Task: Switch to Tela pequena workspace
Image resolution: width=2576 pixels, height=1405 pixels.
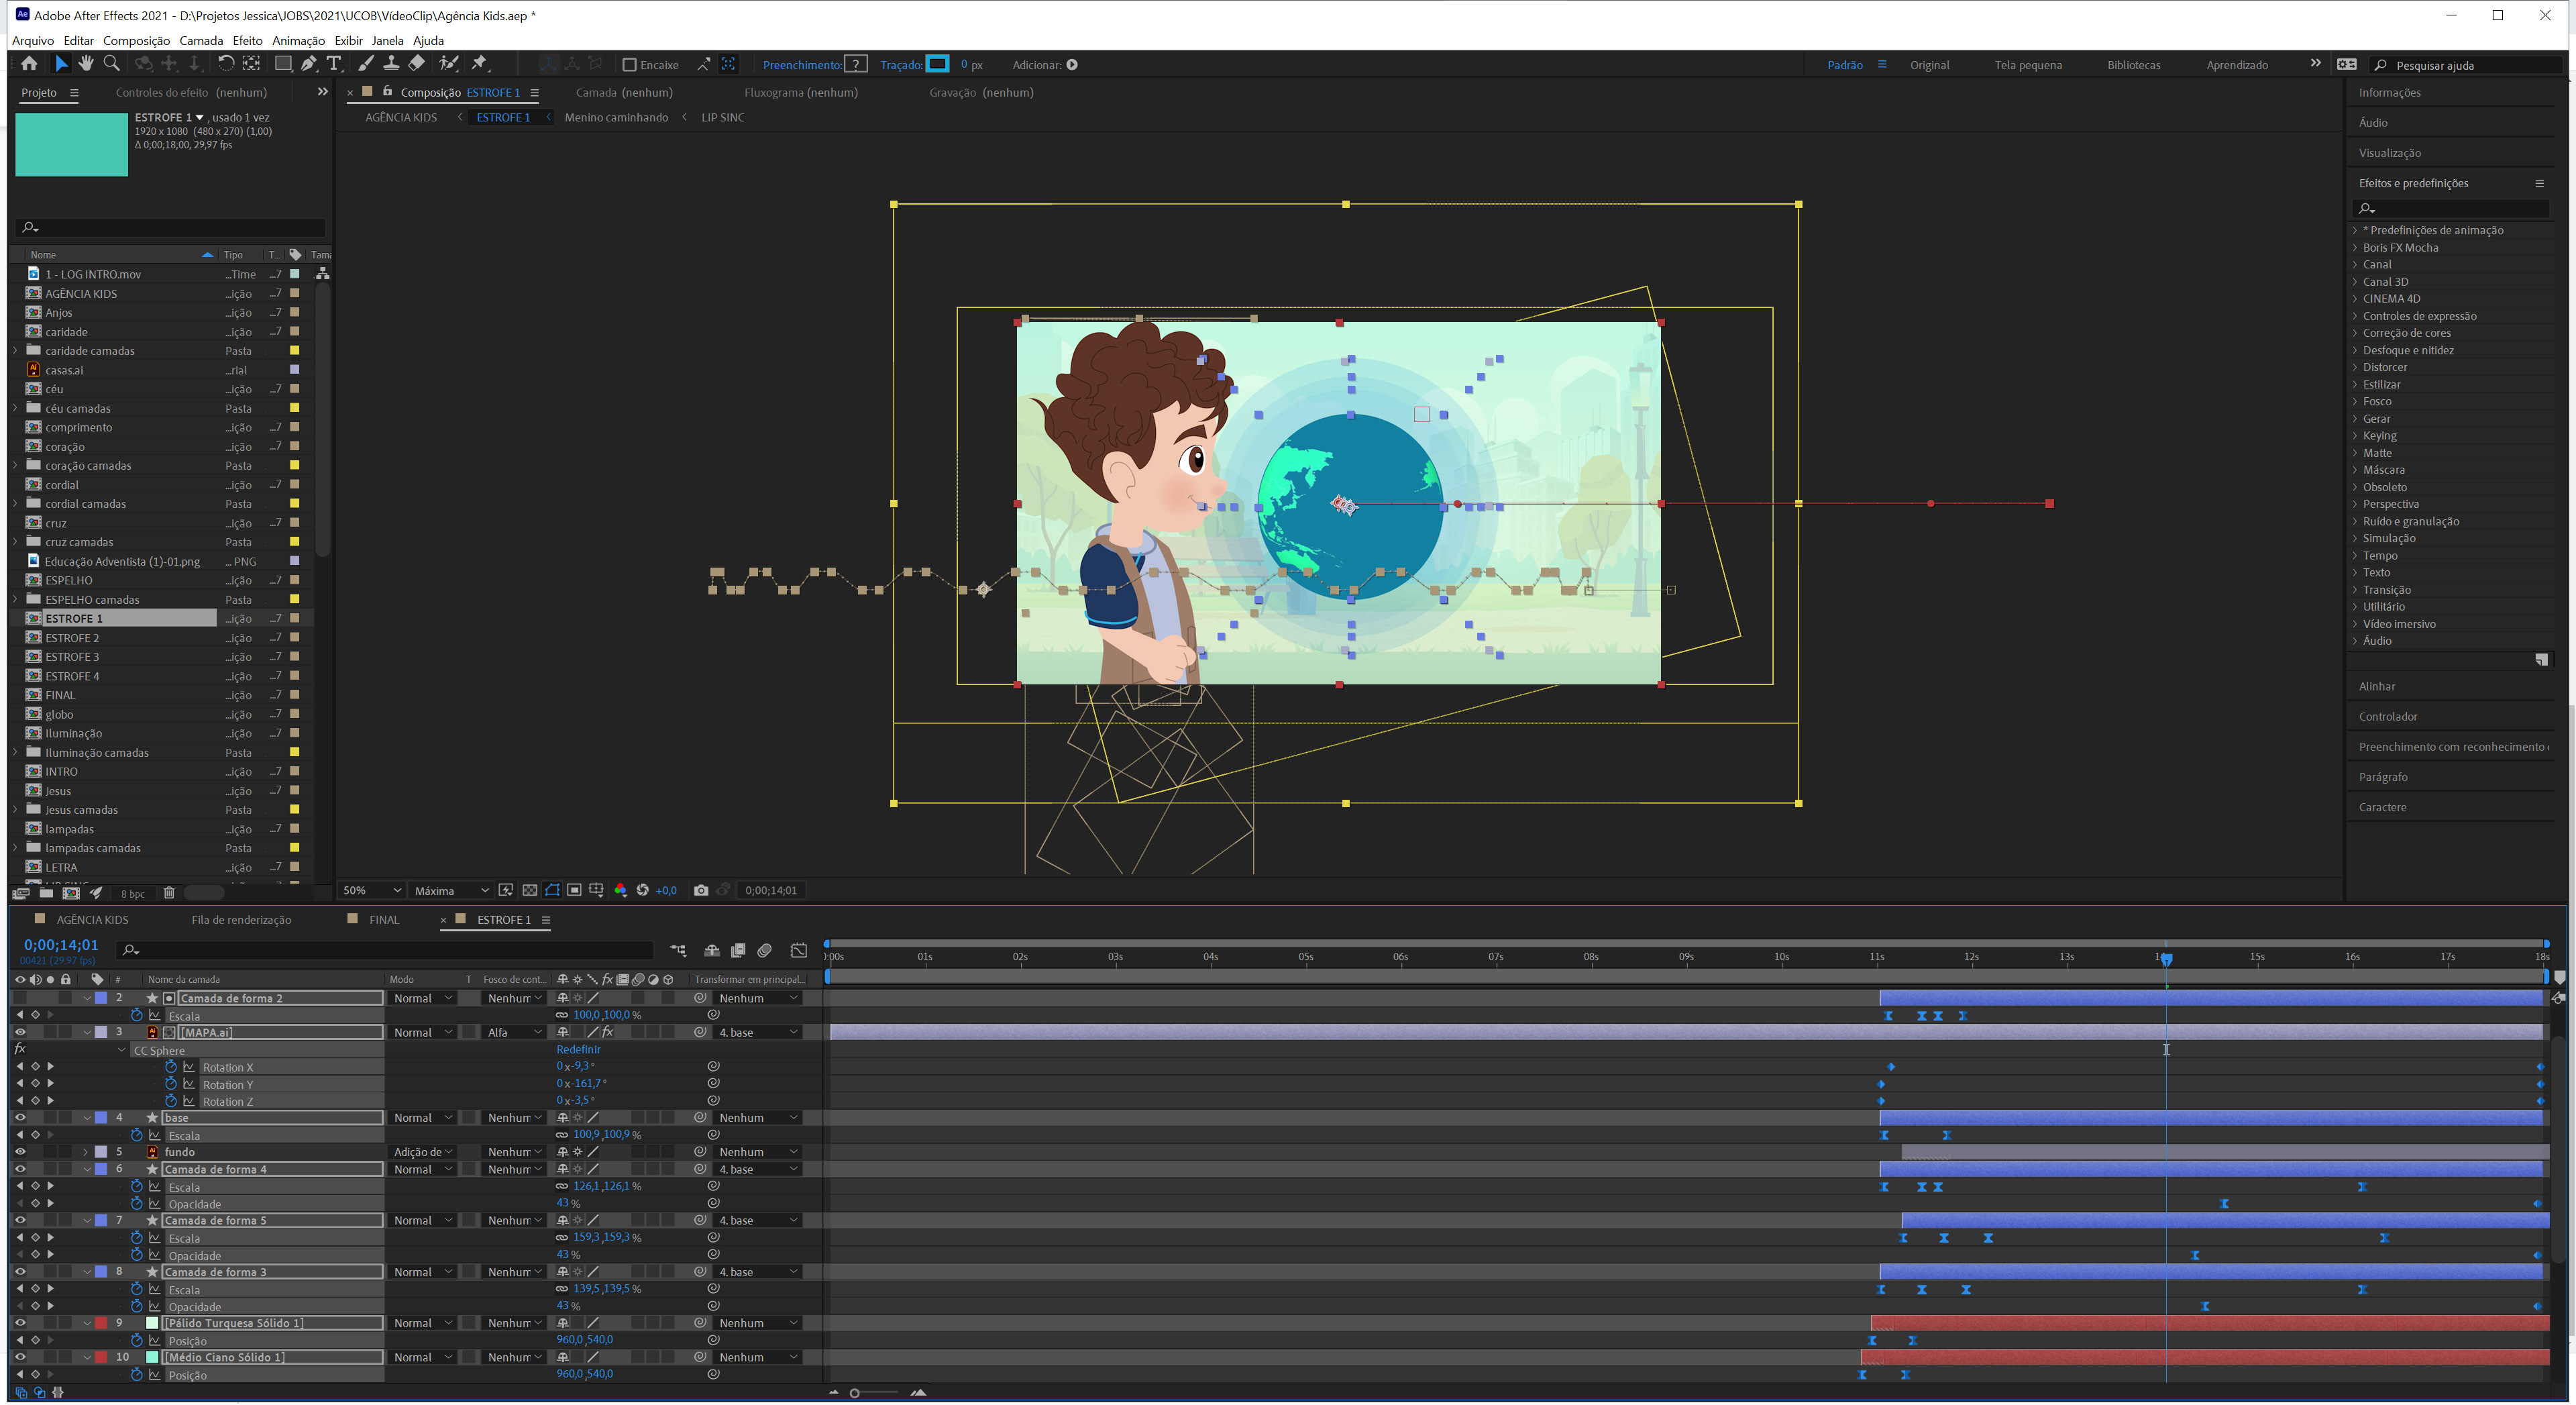Action: (x=2027, y=65)
